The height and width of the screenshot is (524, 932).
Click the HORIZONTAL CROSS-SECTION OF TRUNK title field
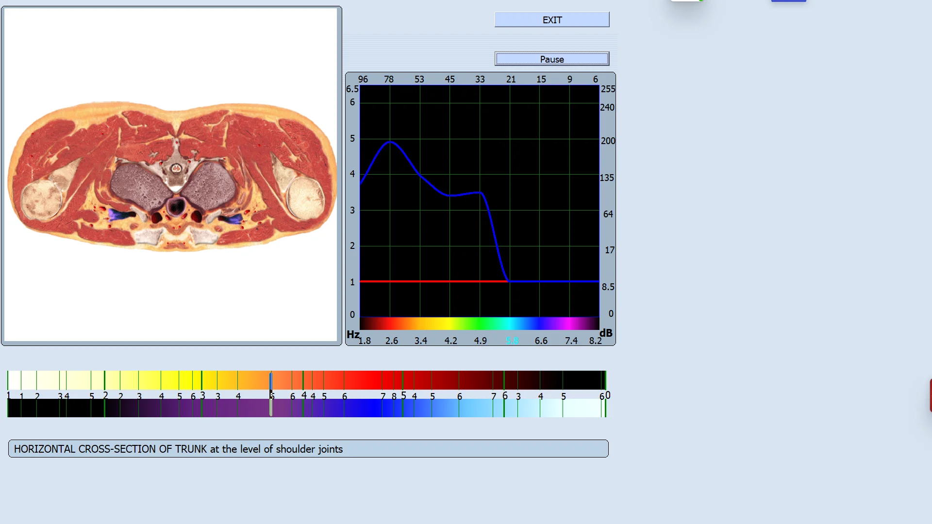click(308, 449)
